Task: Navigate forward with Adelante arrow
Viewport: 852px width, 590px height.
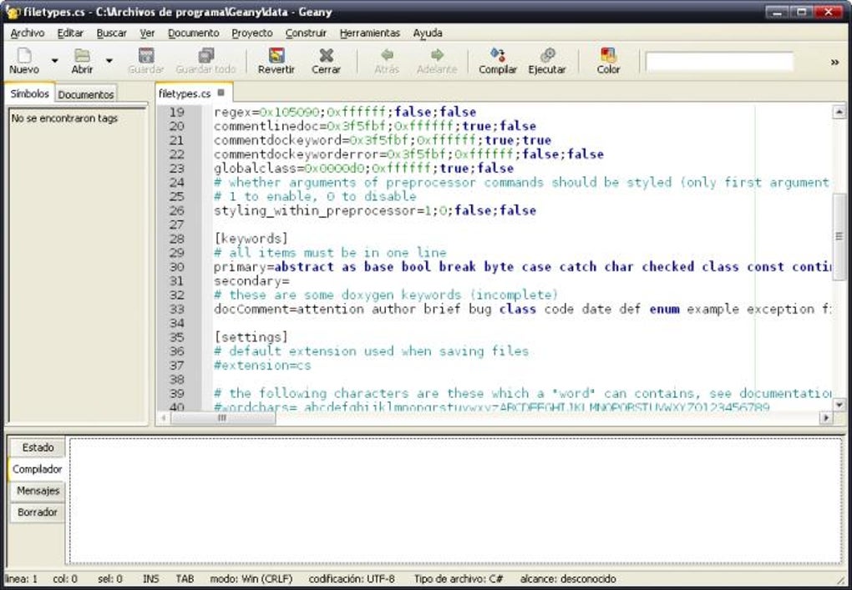Action: pos(437,61)
